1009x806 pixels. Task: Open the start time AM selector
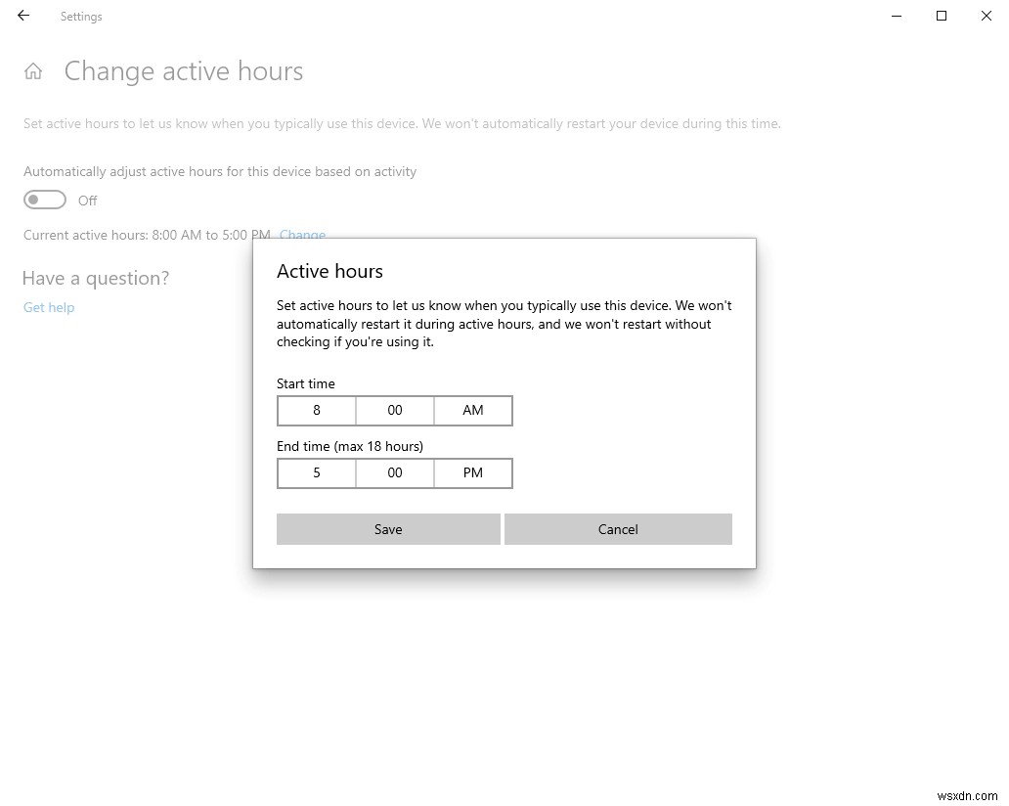coord(473,410)
